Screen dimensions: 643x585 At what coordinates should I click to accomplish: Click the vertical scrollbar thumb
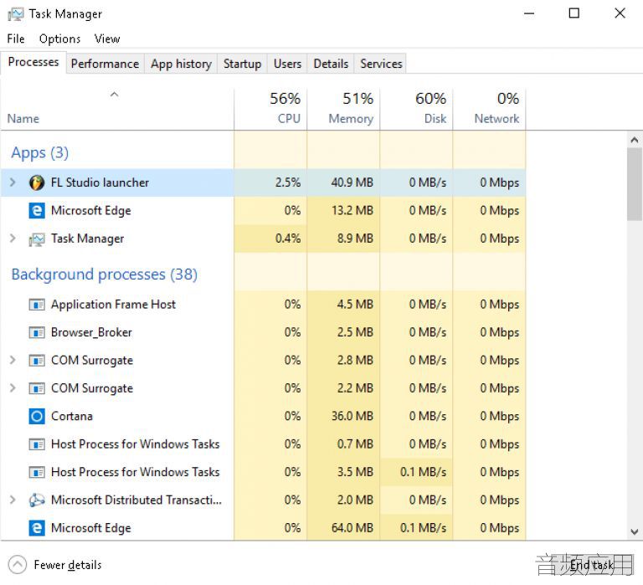pos(635,184)
